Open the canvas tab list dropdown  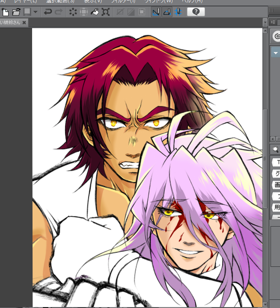pyautogui.click(x=265, y=22)
